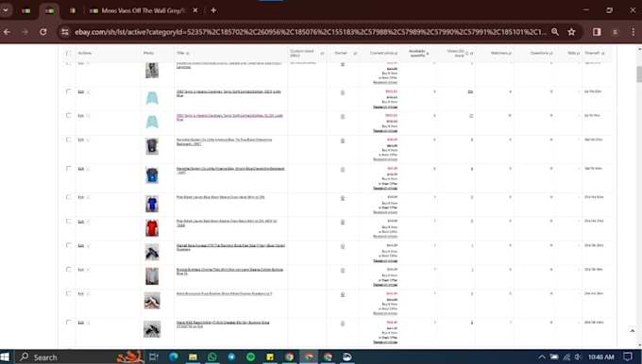
Task: Open the Mens NIKE React Infinity Flyknit listing
Action: tap(223, 324)
